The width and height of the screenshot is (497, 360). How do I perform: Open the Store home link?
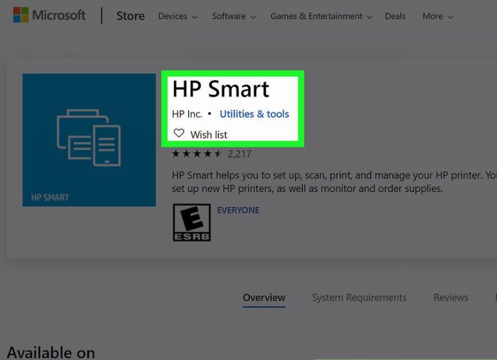(130, 16)
